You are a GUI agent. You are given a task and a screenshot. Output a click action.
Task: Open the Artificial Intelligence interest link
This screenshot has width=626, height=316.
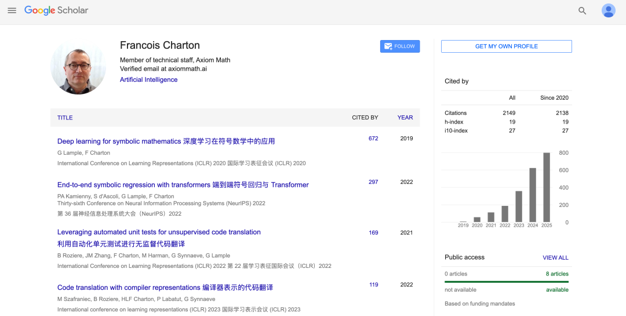click(x=148, y=79)
